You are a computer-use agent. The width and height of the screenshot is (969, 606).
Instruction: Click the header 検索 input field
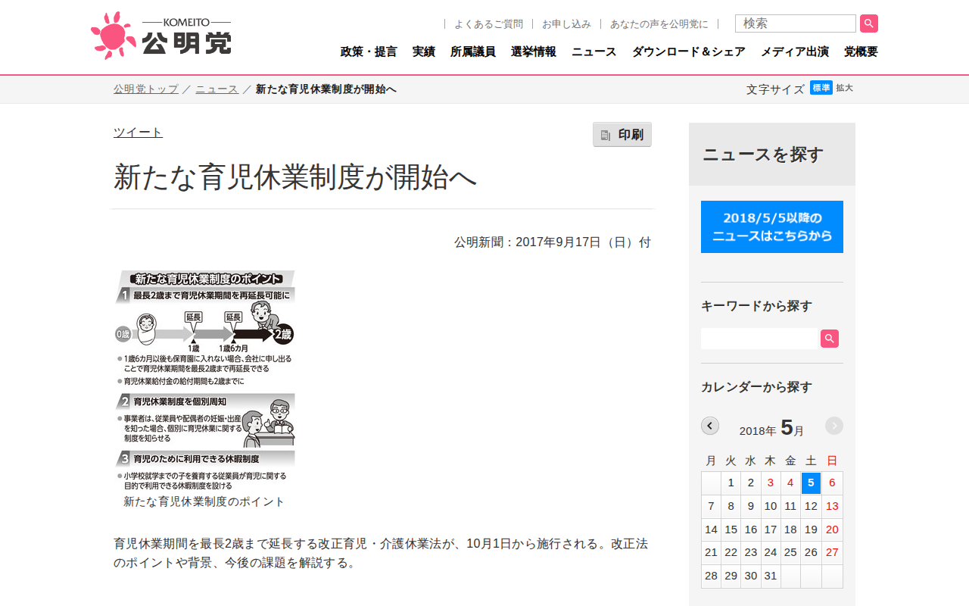796,23
